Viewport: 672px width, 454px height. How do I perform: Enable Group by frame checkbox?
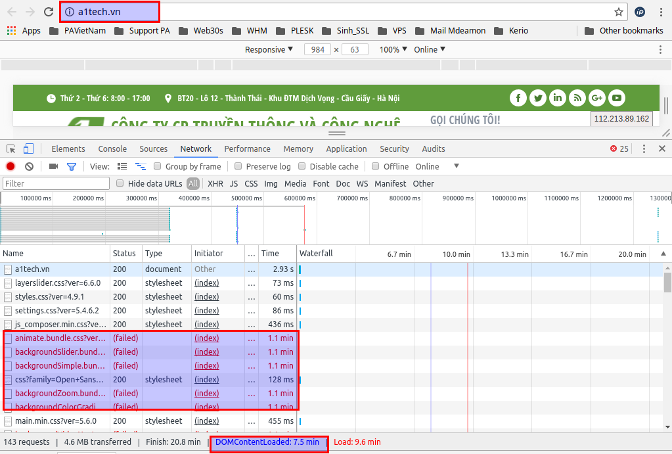(157, 166)
